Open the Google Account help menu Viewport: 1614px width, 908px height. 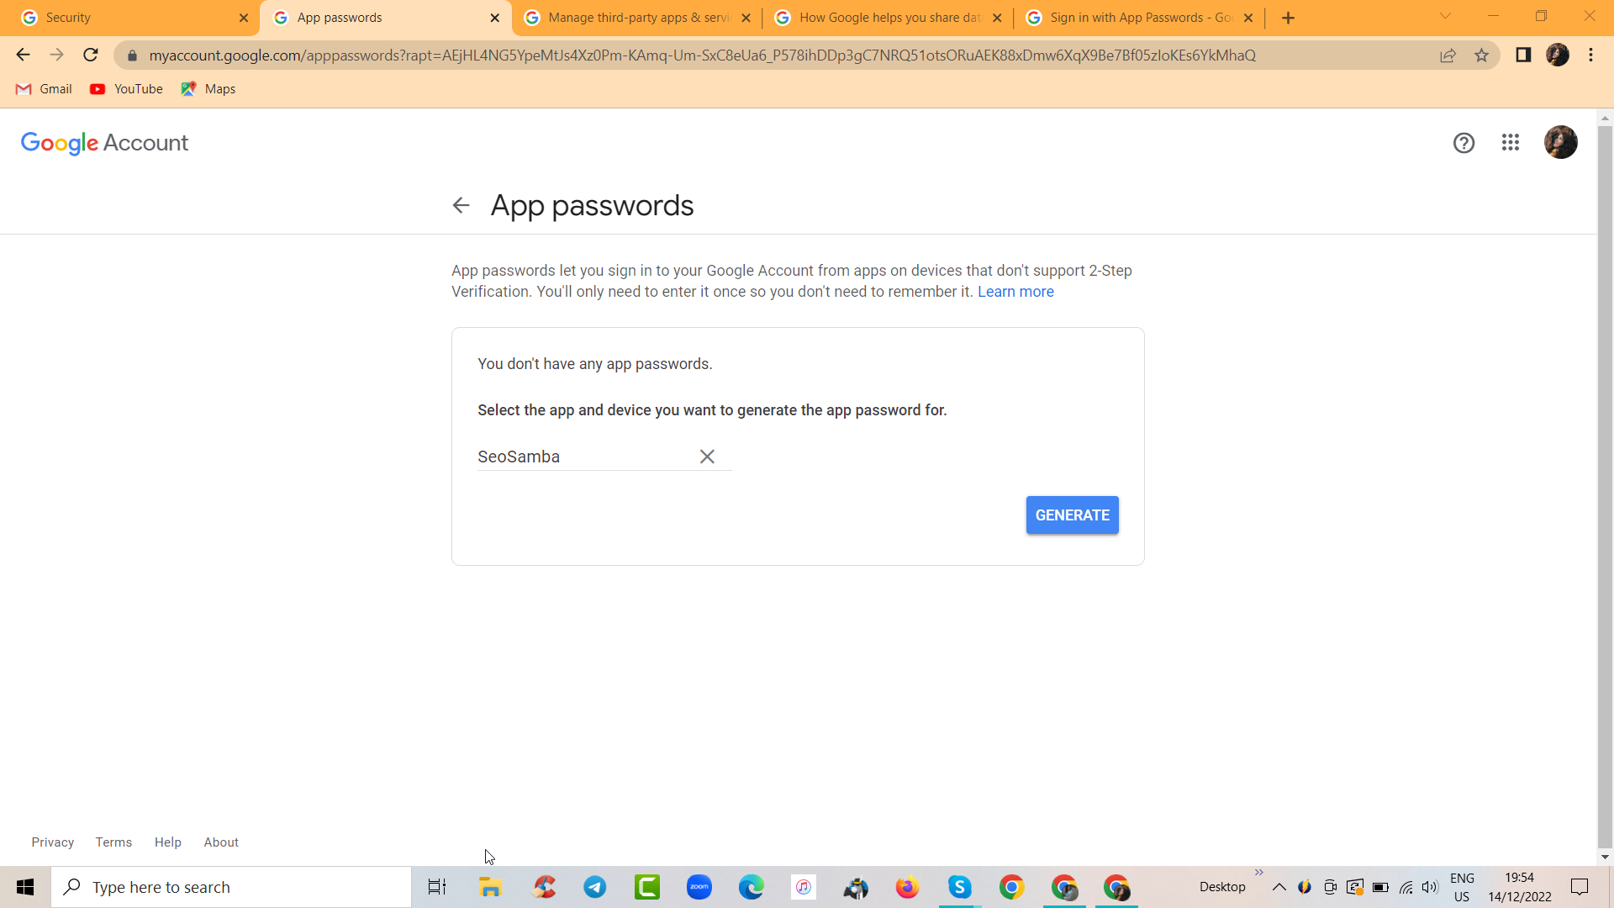pos(1464,142)
